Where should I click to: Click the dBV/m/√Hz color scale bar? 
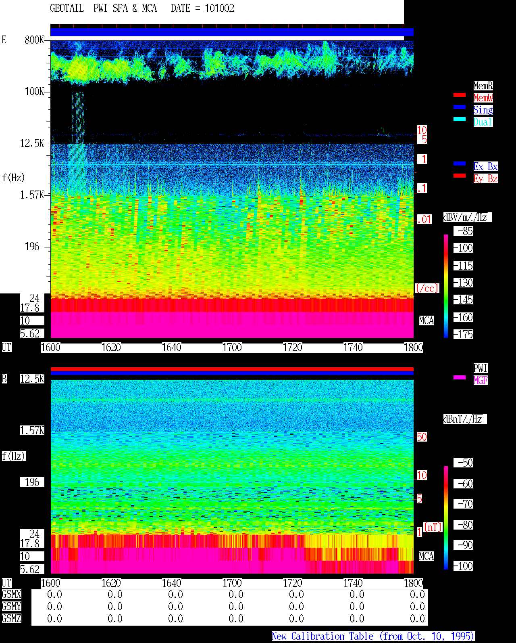coord(446,286)
